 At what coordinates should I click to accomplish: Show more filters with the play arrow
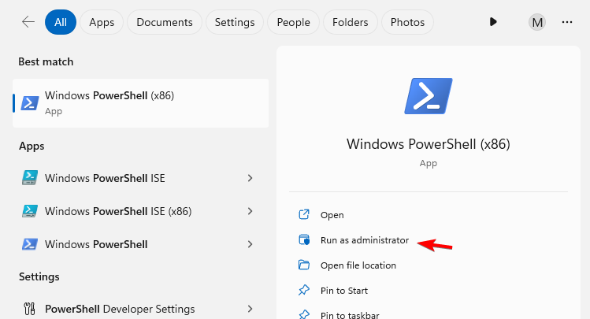pyautogui.click(x=493, y=22)
